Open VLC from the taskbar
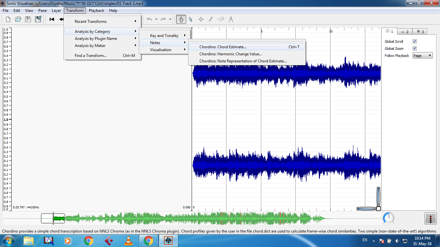 coord(128,241)
